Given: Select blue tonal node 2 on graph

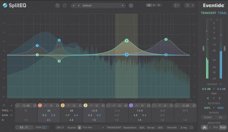Looking at the screenshot, I should pos(59,40).
